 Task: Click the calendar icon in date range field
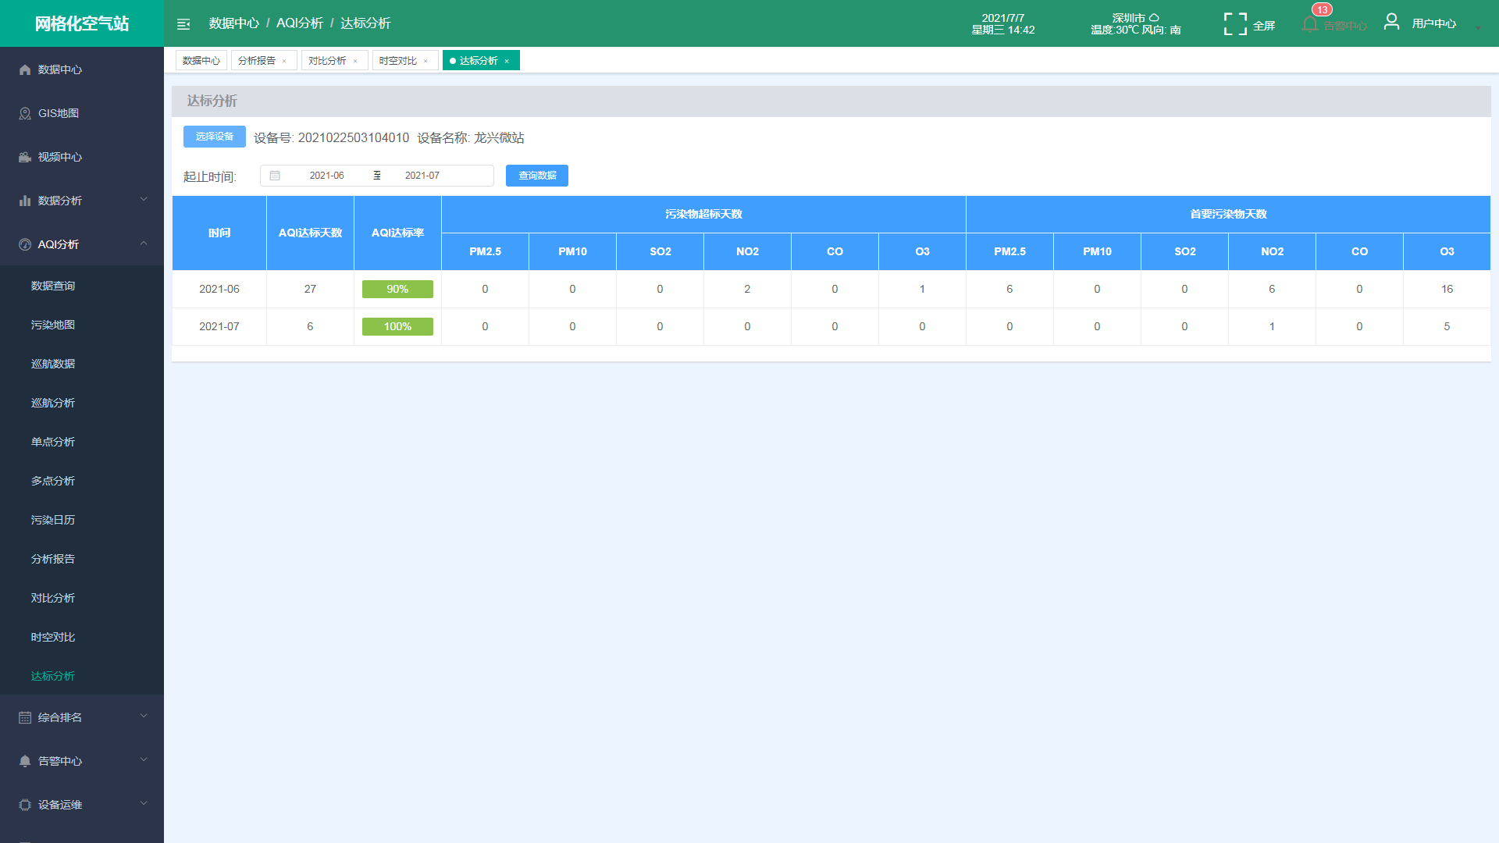[275, 176]
